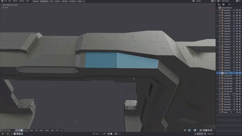This screenshot has width=242, height=136.
Task: Select the extend selection mode icon
Action: point(14,134)
